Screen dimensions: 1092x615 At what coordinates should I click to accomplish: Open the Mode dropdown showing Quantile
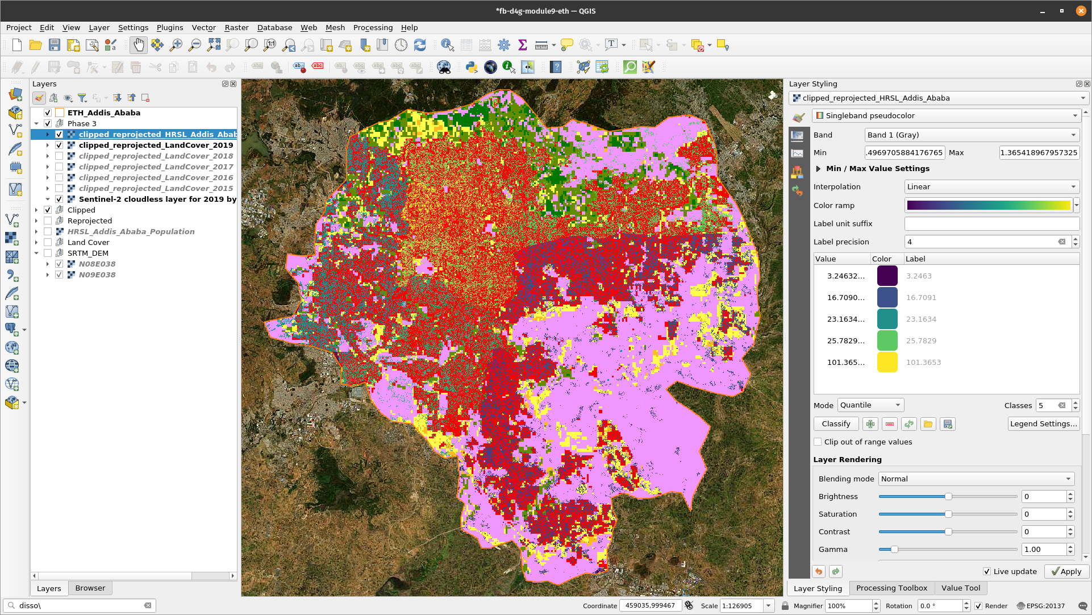(x=869, y=404)
